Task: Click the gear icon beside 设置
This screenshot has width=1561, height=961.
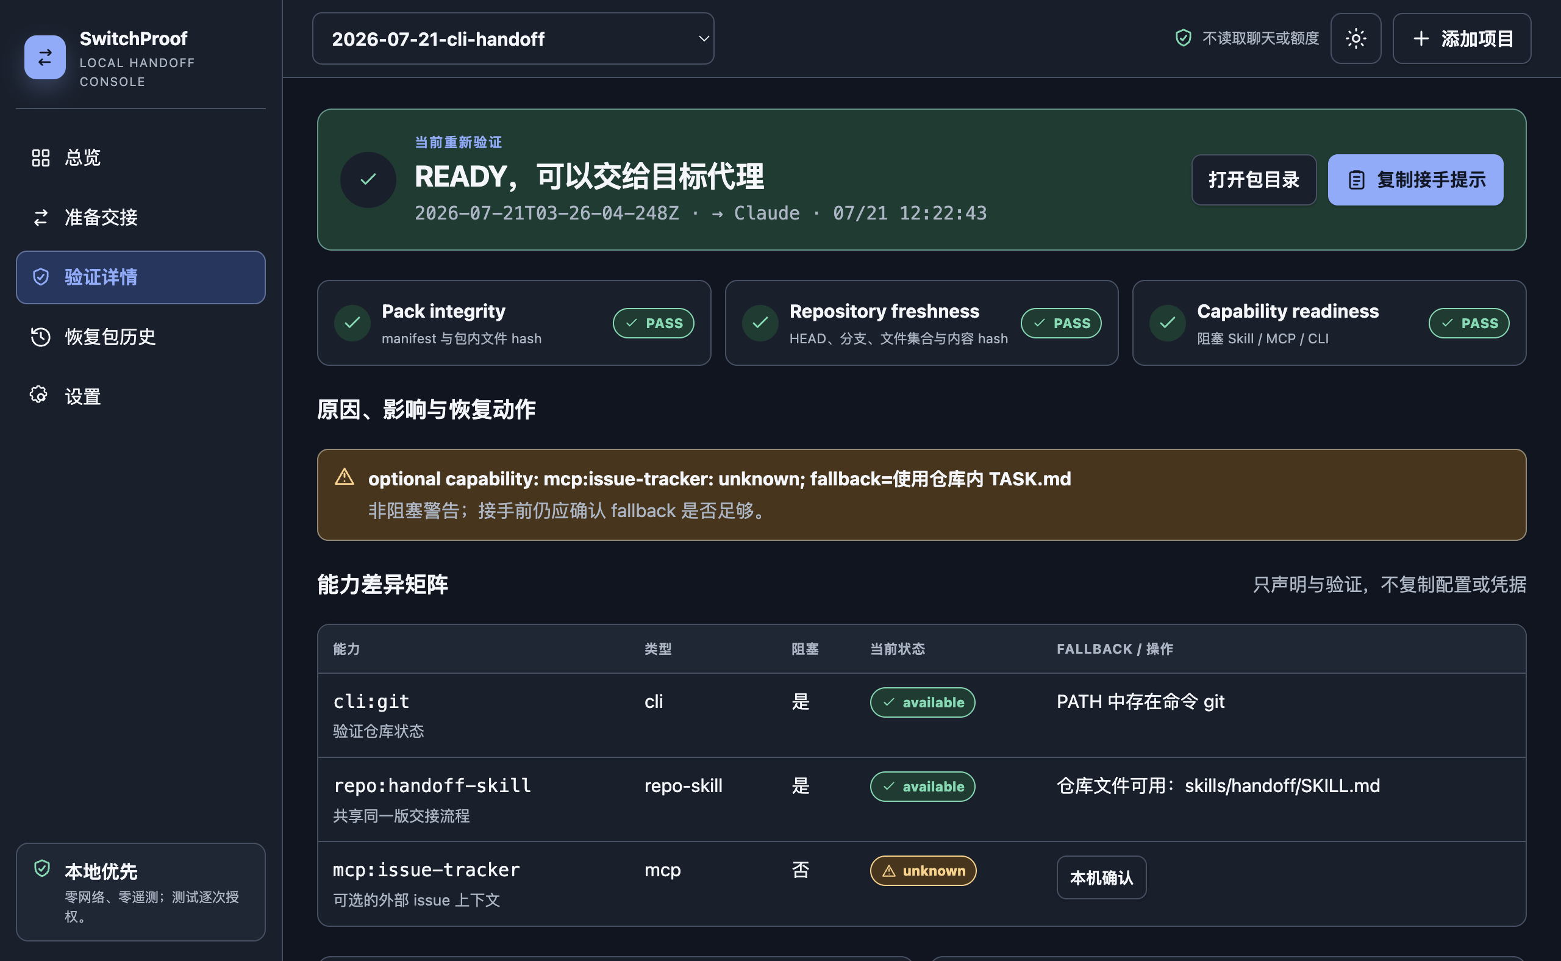Action: point(40,395)
